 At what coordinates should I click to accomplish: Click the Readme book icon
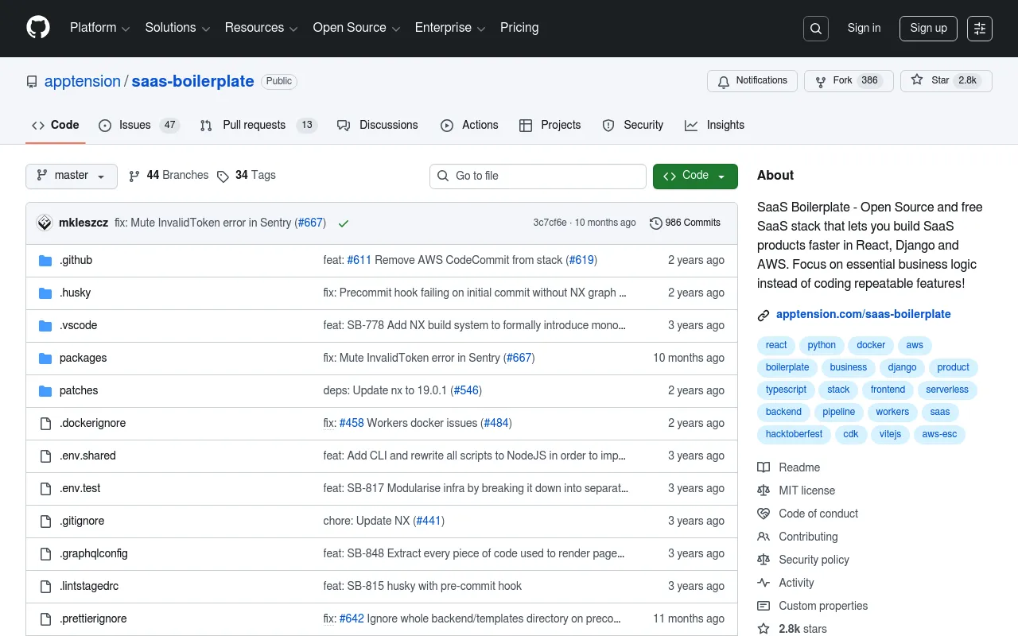pos(763,467)
